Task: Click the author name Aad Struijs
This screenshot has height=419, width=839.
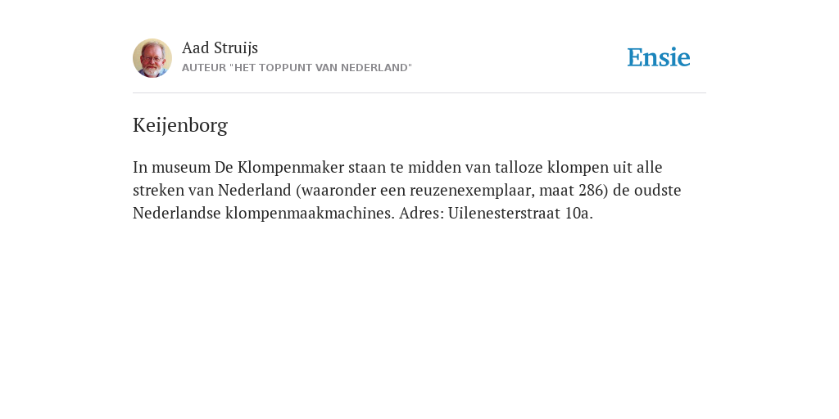Action: pyautogui.click(x=220, y=47)
